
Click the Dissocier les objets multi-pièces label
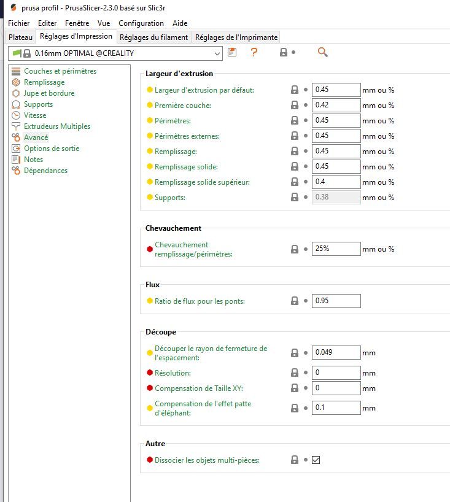point(207,460)
